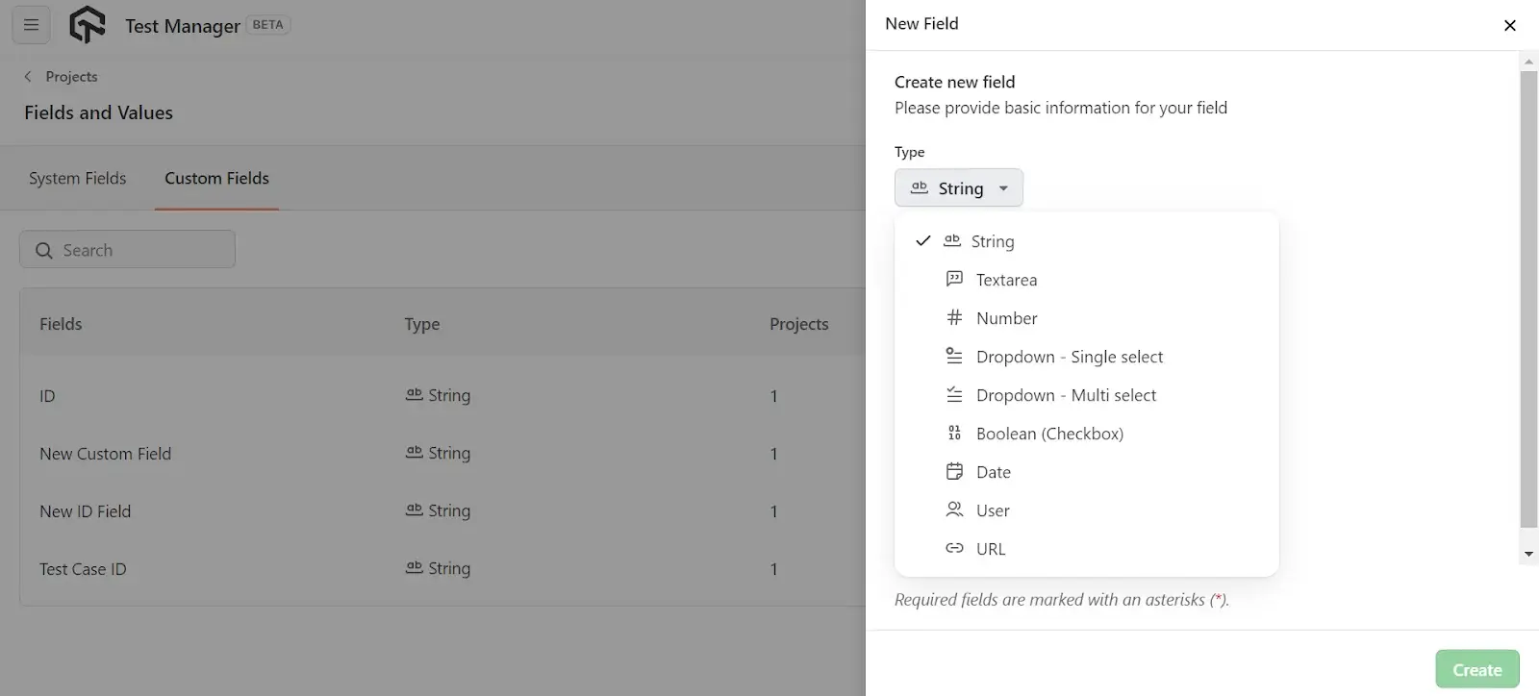Image resolution: width=1539 pixels, height=696 pixels.
Task: Click the URL link icon
Action: click(x=954, y=548)
